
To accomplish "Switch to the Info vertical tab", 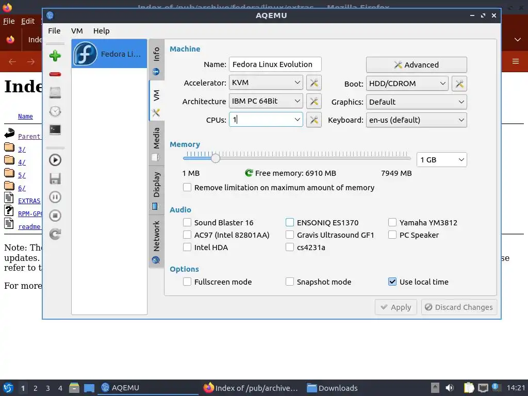I will pos(156,60).
